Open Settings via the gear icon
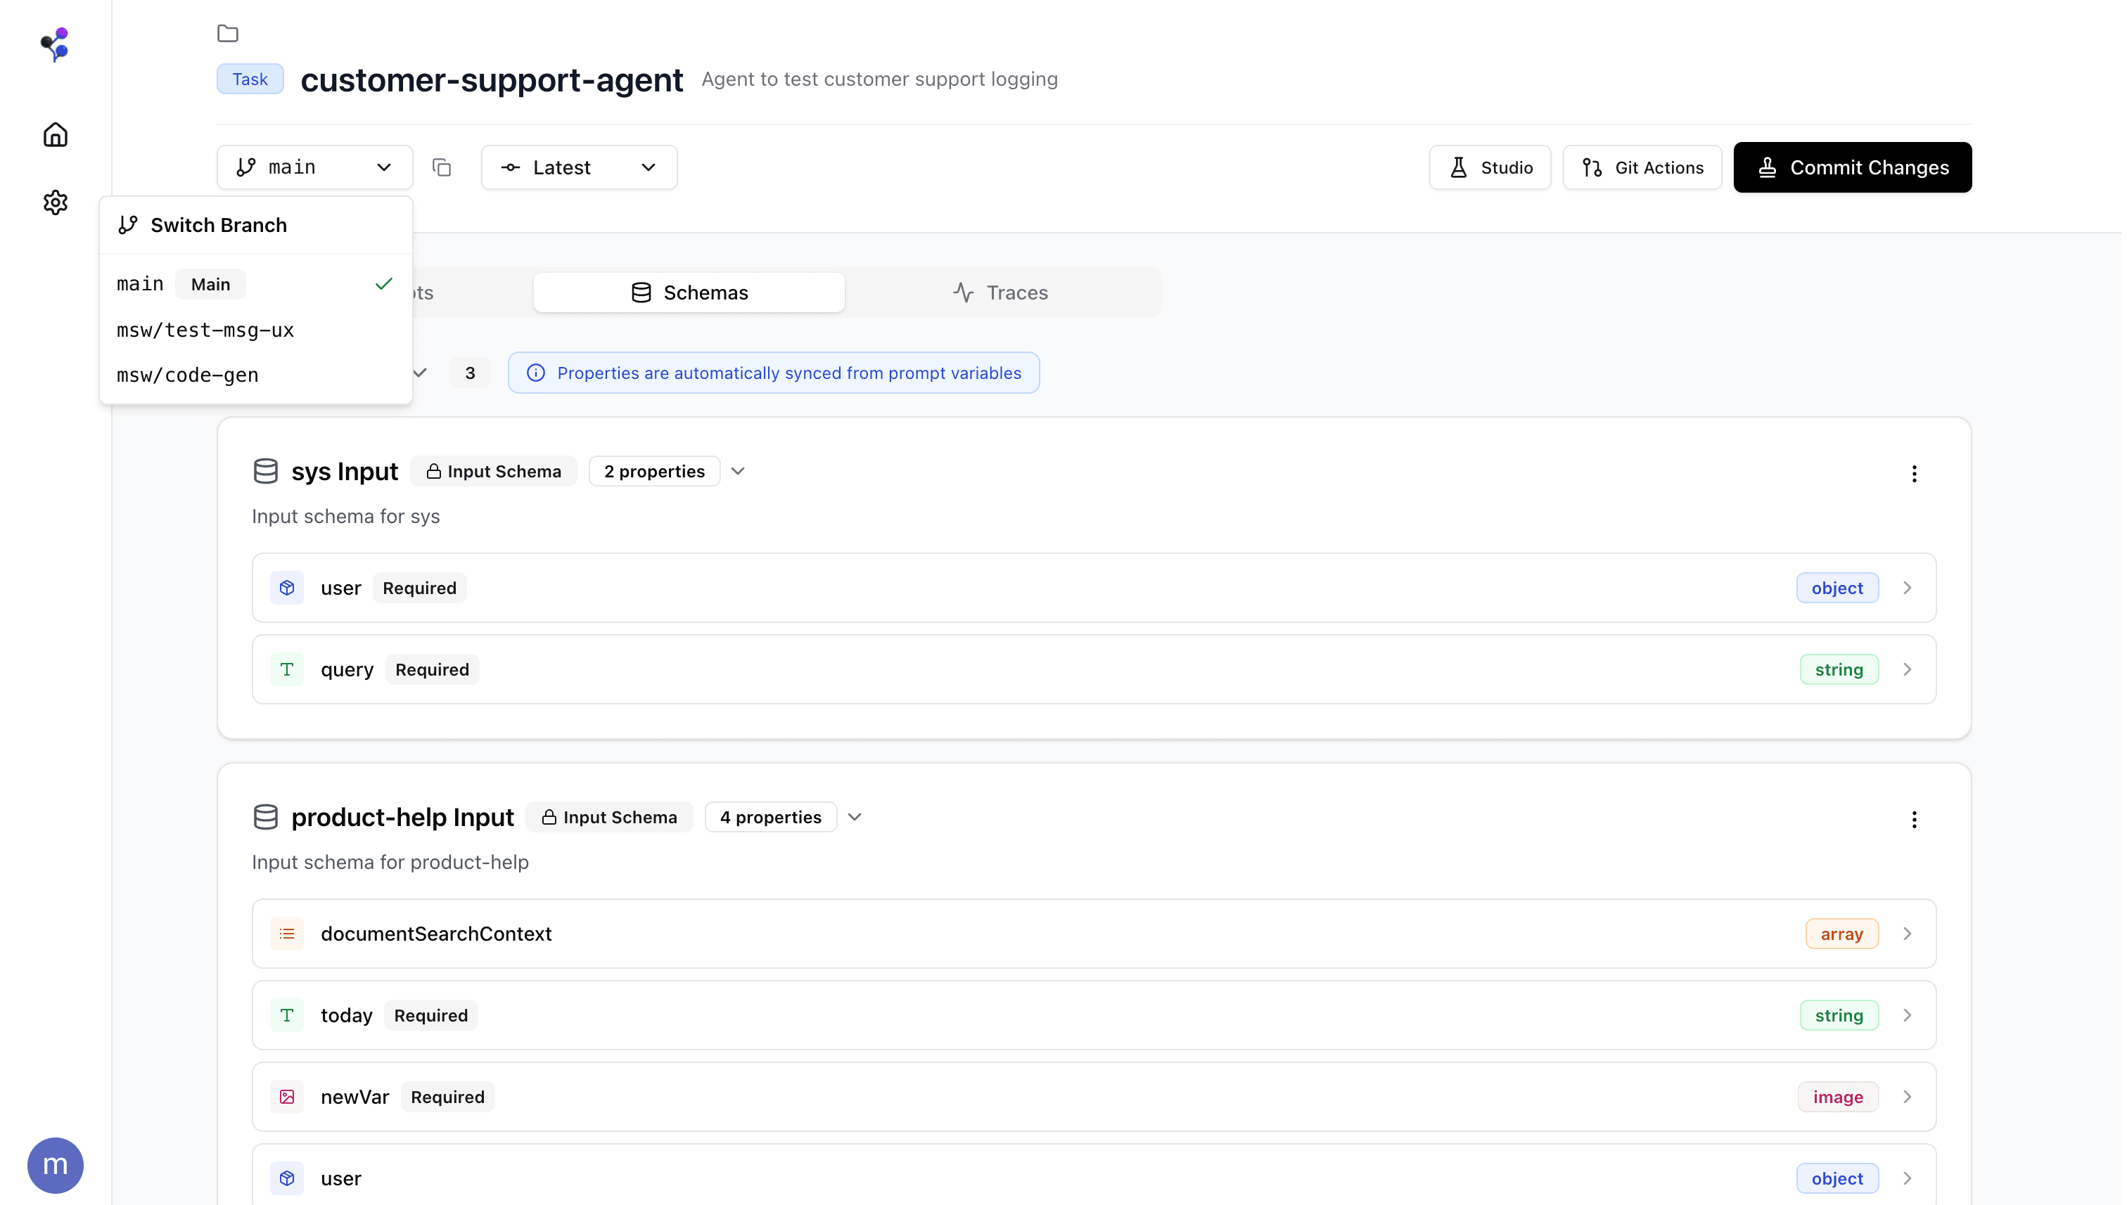The height and width of the screenshot is (1205, 2127). tap(55, 202)
